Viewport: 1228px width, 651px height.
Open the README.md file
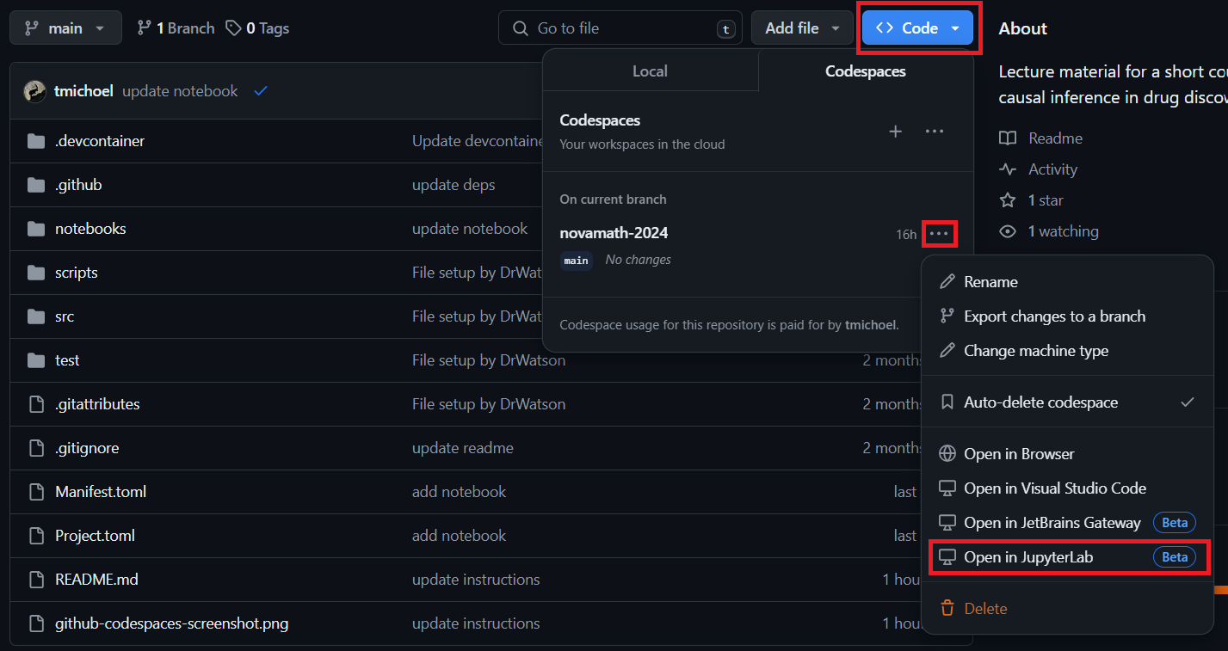96,580
